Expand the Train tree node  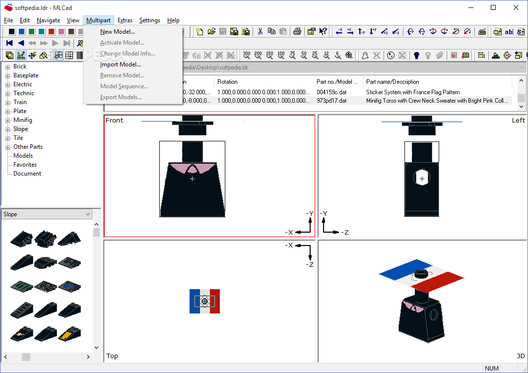coord(8,103)
